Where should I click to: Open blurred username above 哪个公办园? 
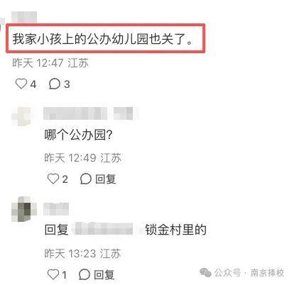pyautogui.click(x=88, y=113)
